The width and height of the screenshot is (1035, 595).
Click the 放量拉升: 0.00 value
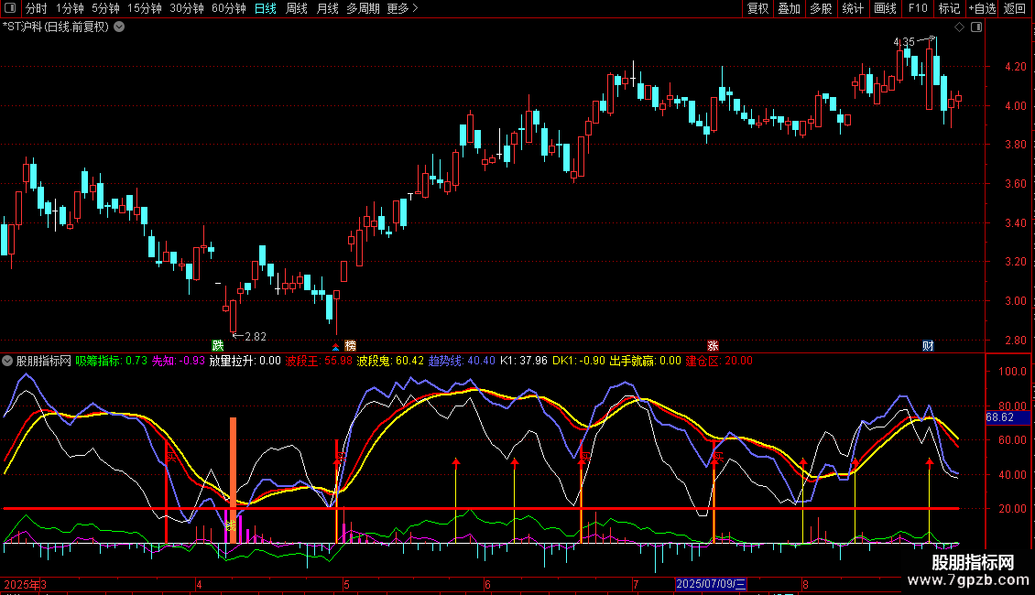coord(245,361)
